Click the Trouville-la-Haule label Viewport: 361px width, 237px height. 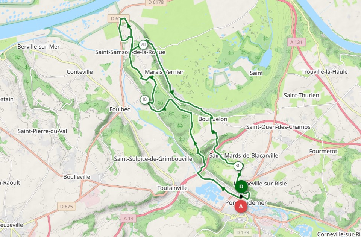[x=325, y=72]
